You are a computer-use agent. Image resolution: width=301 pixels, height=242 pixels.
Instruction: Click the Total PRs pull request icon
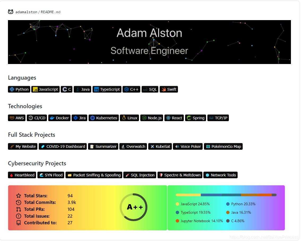coord(19,209)
